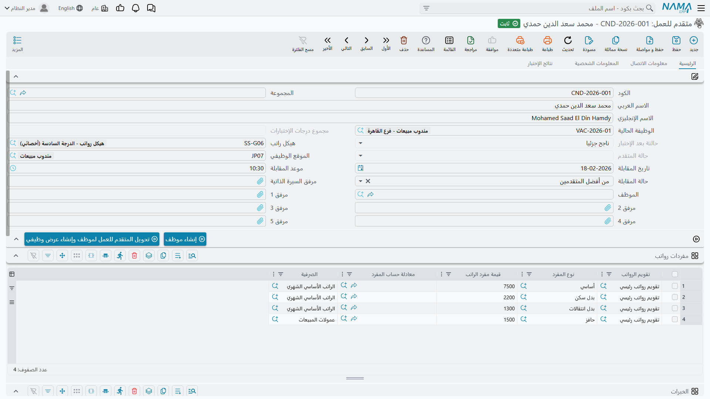Open المساعدة help icon
The image size is (710, 399).
(426, 40)
